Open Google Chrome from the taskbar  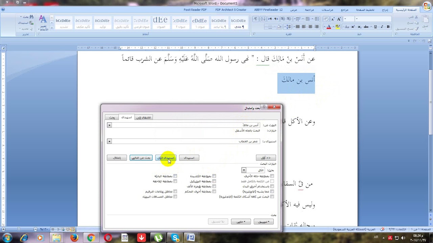pos(91,238)
